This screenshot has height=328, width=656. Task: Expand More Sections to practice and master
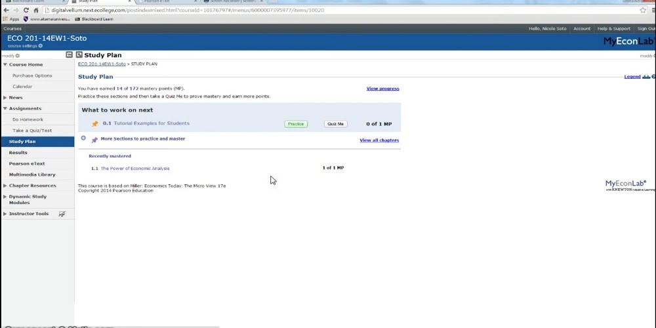click(x=83, y=138)
